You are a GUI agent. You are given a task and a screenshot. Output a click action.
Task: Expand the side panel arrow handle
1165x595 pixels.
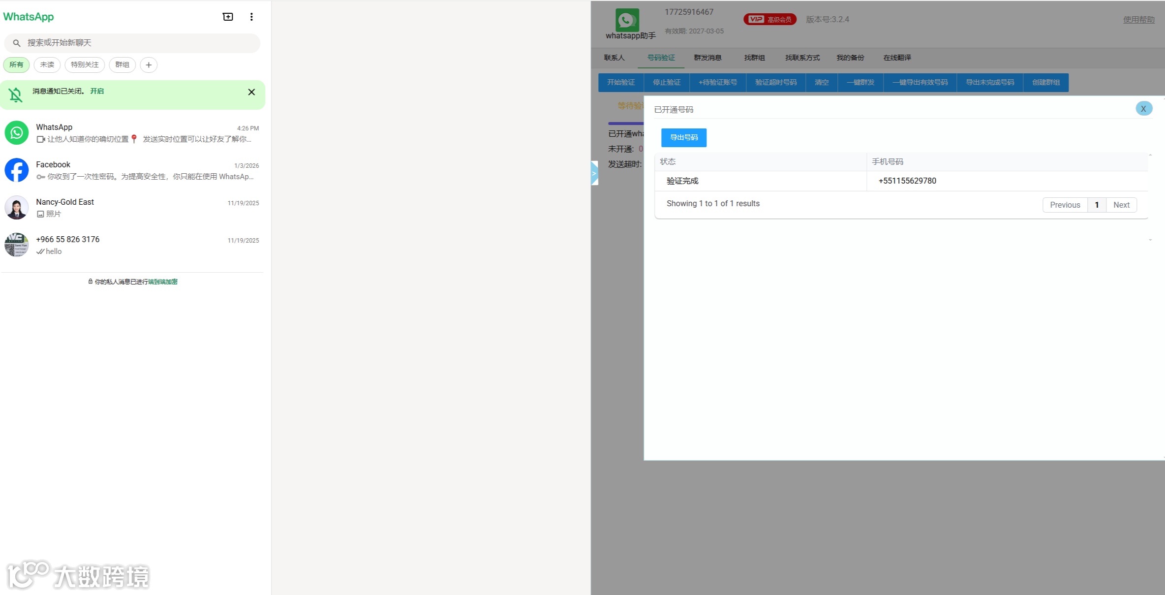coord(594,173)
